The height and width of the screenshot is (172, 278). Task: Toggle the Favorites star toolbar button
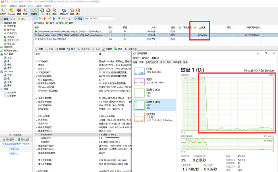pos(34,12)
